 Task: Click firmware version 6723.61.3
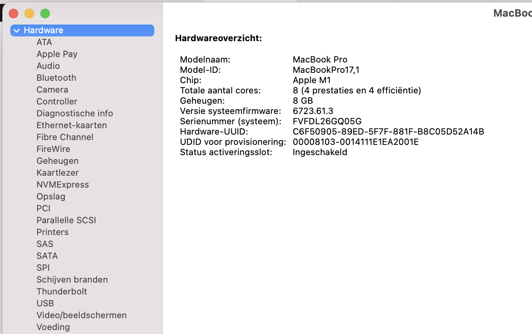coord(313,111)
